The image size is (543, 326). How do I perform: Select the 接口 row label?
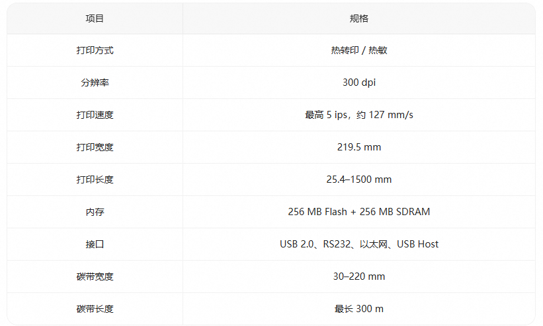coord(95,244)
